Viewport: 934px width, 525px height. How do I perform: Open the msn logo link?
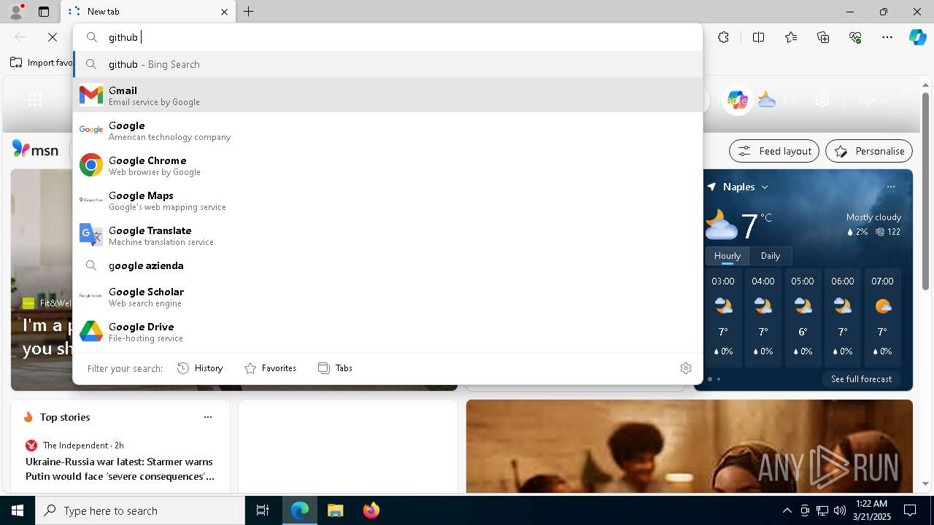tap(35, 149)
